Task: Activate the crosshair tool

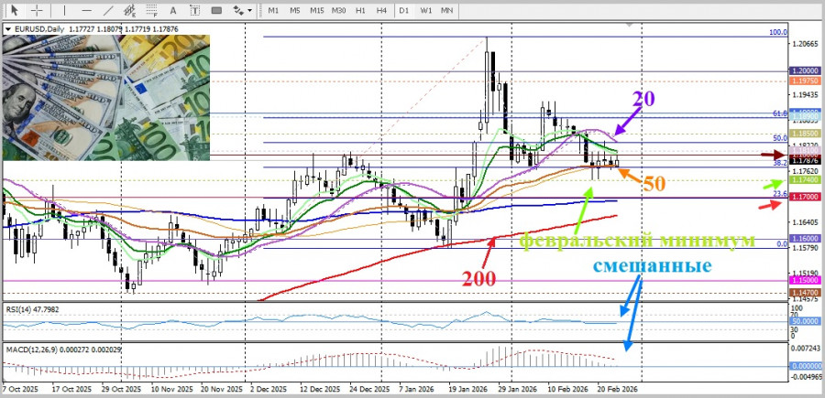Action: [x=37, y=10]
